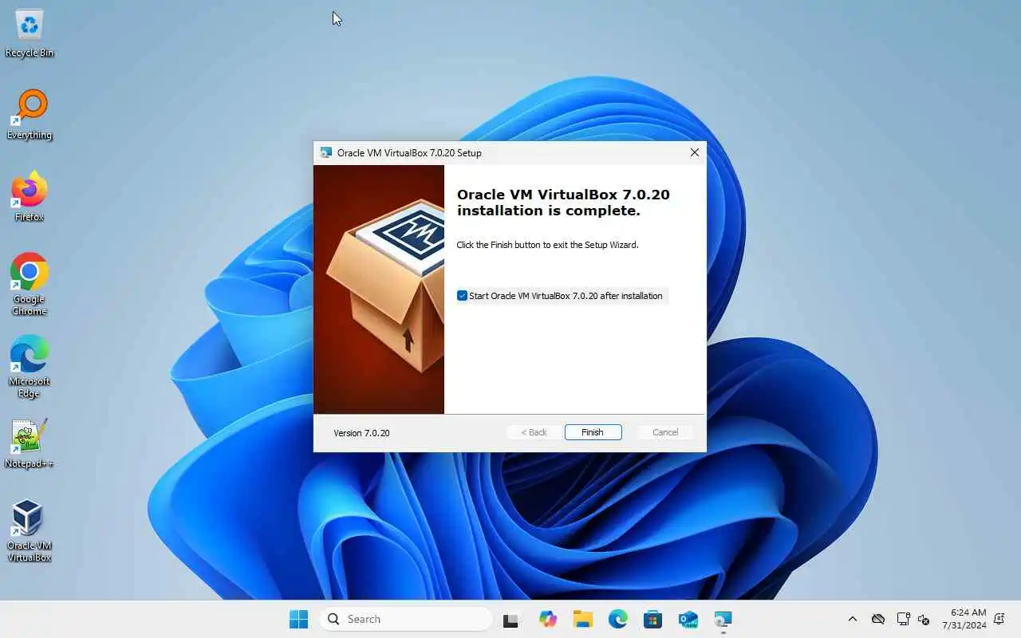Viewport: 1021px width, 638px height.
Task: Close the VirtualBox Setup dialog
Action: pyautogui.click(x=694, y=152)
